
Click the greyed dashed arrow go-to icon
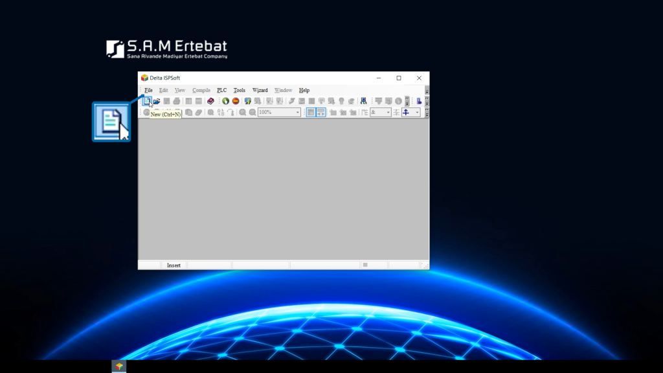point(231,113)
